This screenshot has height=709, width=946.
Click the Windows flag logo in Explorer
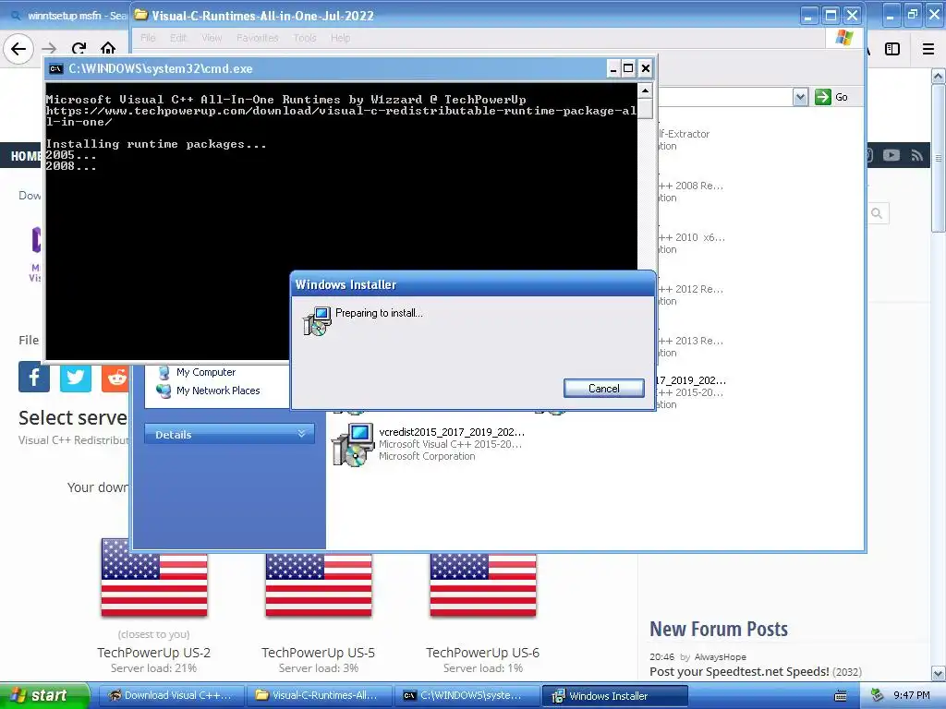pos(844,38)
